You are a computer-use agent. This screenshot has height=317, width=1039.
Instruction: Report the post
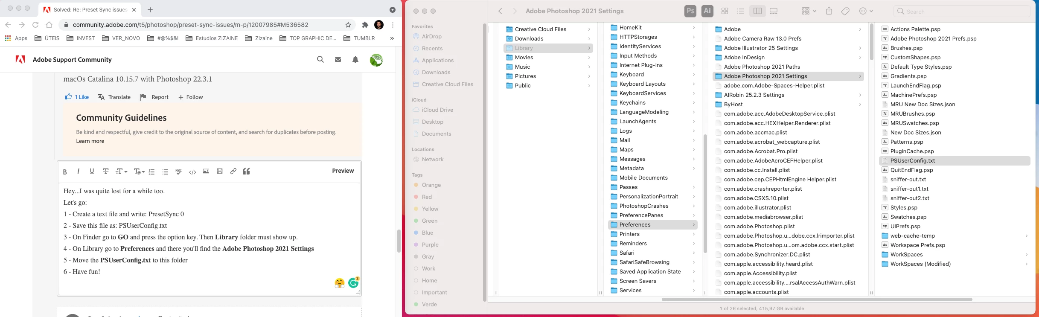coord(154,97)
